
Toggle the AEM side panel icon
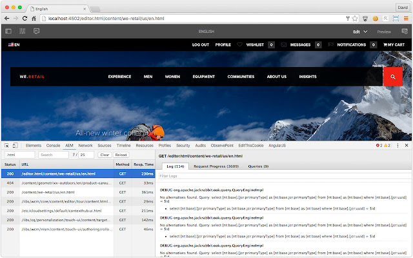[8, 32]
